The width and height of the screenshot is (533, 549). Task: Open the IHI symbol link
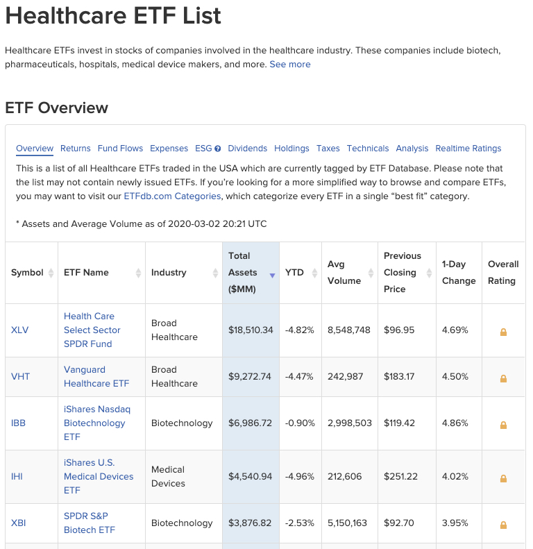point(17,477)
